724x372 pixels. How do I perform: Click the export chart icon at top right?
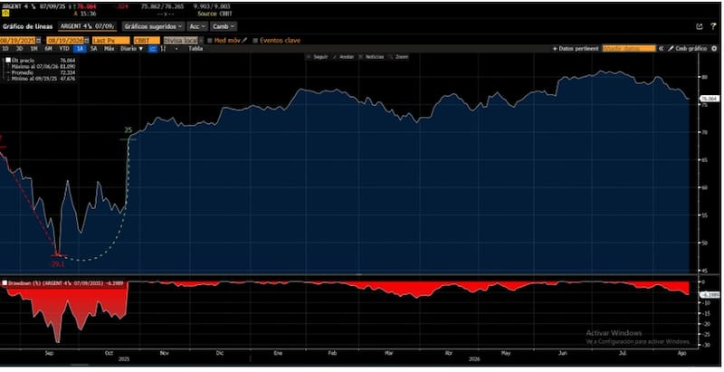point(699,27)
